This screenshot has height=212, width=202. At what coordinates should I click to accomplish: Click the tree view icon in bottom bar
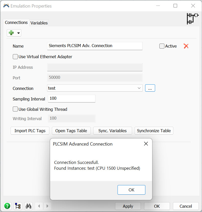point(18,206)
